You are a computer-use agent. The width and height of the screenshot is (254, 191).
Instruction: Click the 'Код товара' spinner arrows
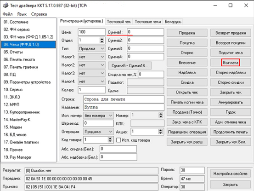(x=110, y=140)
